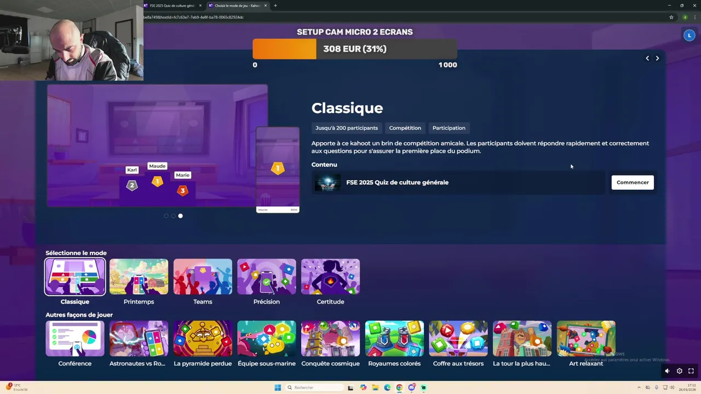Choose La pyramide perdue game
The height and width of the screenshot is (394, 701).
[203, 338]
